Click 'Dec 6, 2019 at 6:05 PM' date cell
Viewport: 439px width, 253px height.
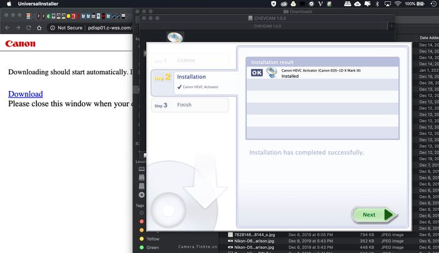[x=311, y=235]
